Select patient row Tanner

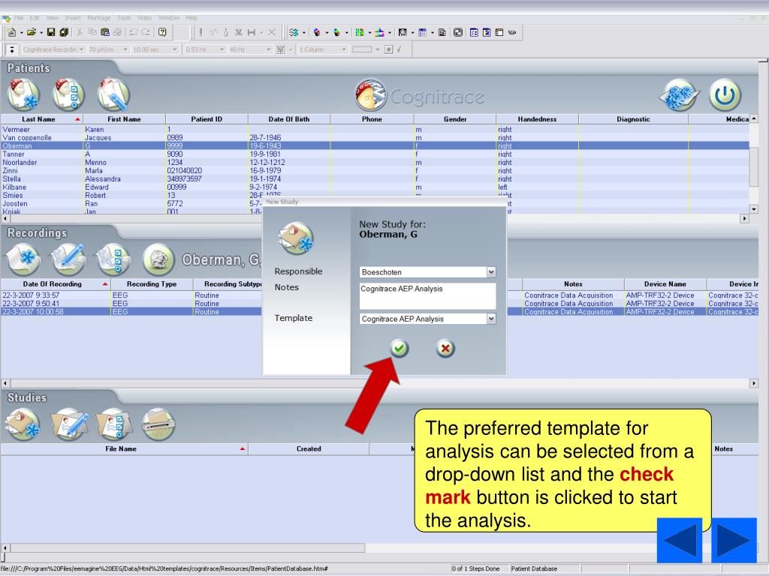coord(375,154)
